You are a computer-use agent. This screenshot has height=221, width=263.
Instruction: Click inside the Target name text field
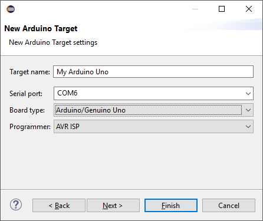point(153,72)
